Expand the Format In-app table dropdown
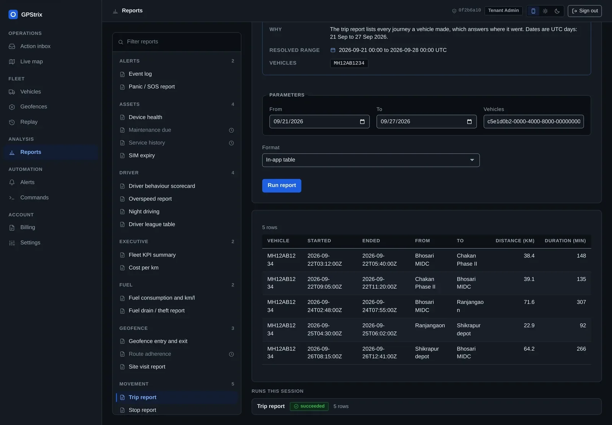612x425 pixels. (x=371, y=160)
